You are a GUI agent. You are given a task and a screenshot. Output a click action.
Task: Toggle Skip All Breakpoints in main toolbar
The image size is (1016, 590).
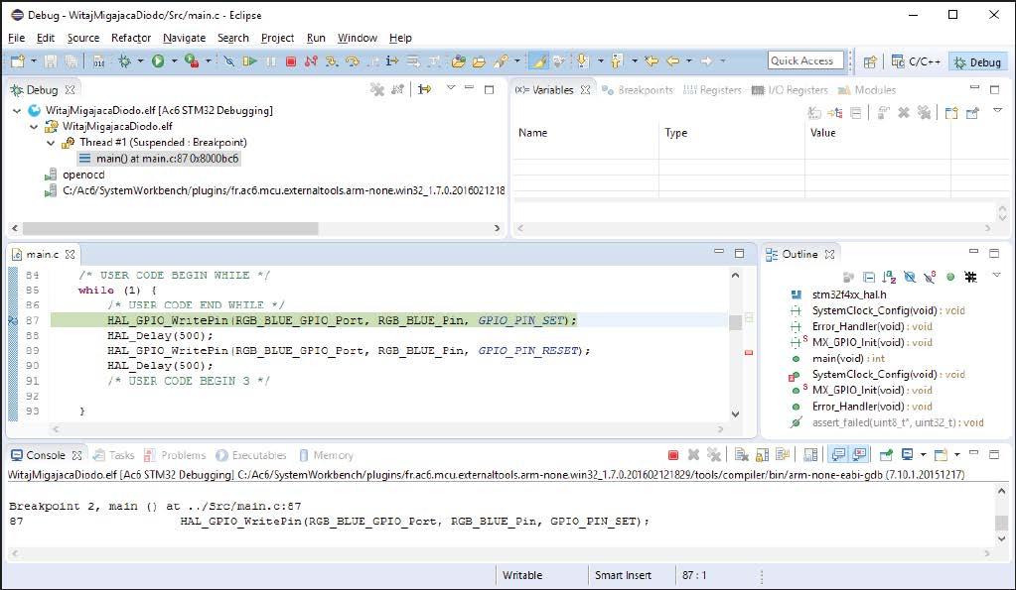pyautogui.click(x=228, y=61)
